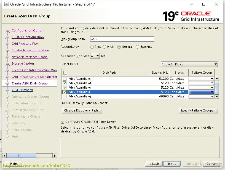Viewport: 225px width, 170px height.
Task: Go to ASM Password step
Action: pyautogui.click(x=22, y=90)
